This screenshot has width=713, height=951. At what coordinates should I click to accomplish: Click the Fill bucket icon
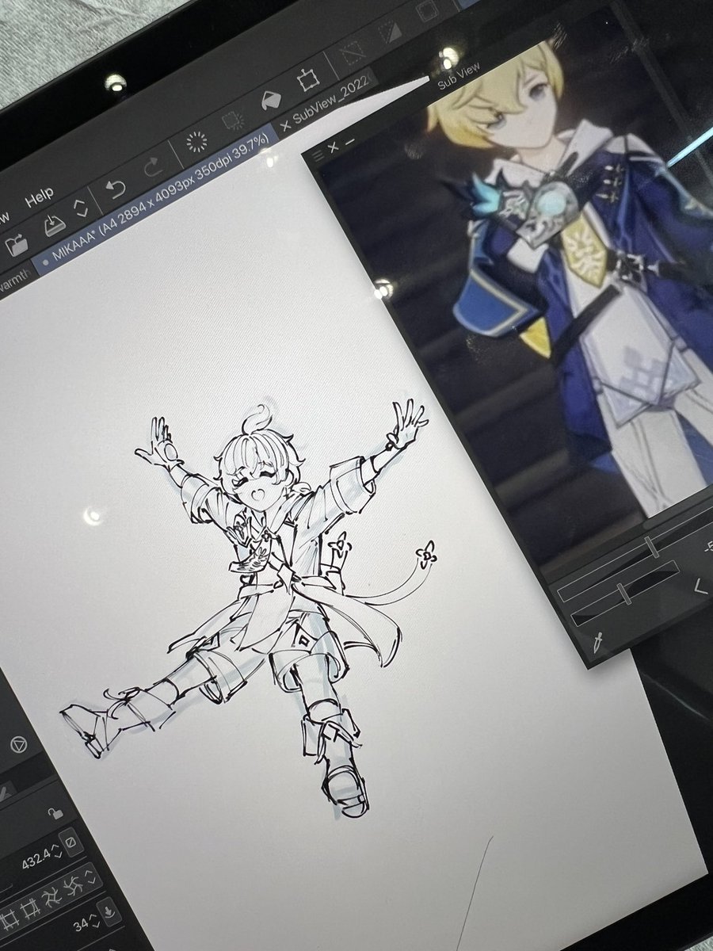pos(271,100)
